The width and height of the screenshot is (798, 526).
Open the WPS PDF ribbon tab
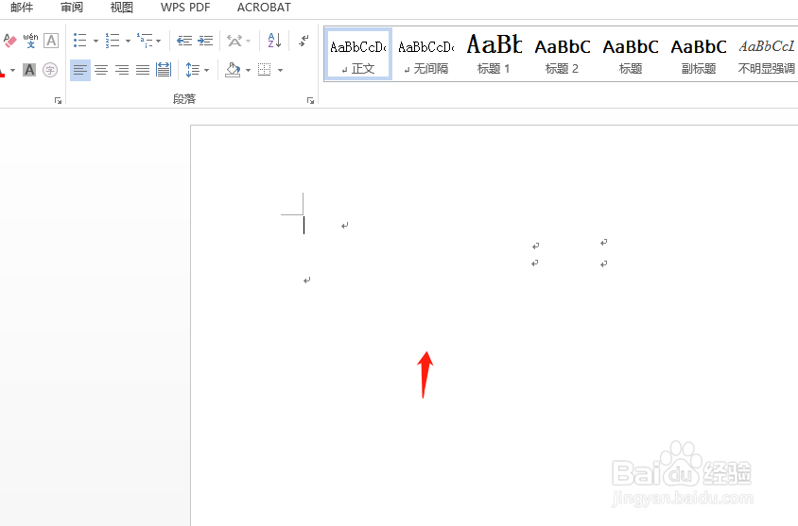pyautogui.click(x=185, y=8)
